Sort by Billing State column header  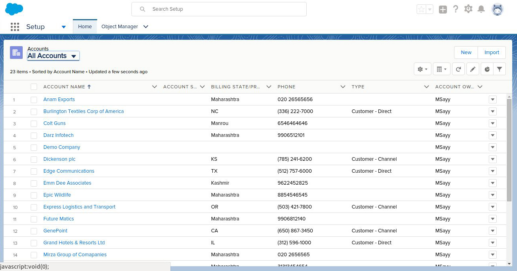click(x=235, y=87)
